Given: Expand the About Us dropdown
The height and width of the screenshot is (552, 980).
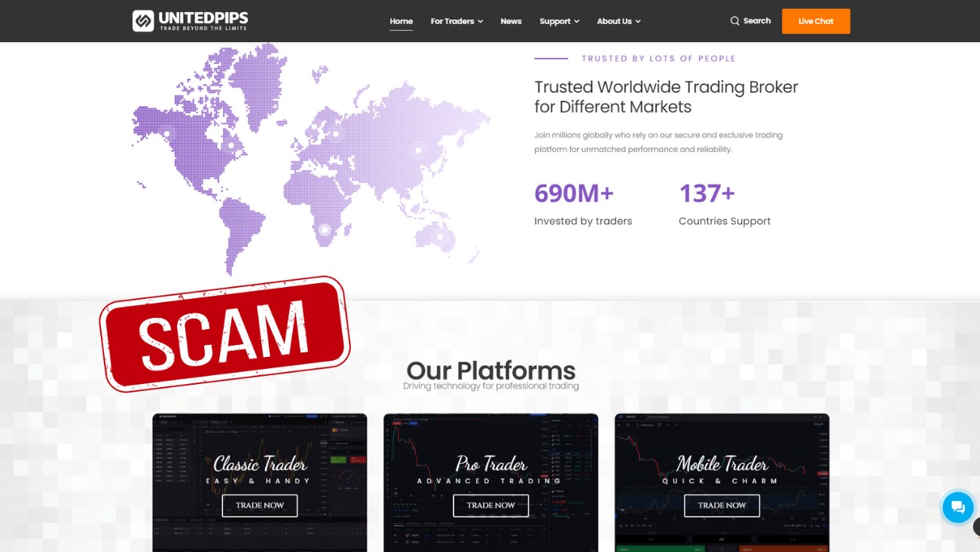Looking at the screenshot, I should click(x=618, y=21).
